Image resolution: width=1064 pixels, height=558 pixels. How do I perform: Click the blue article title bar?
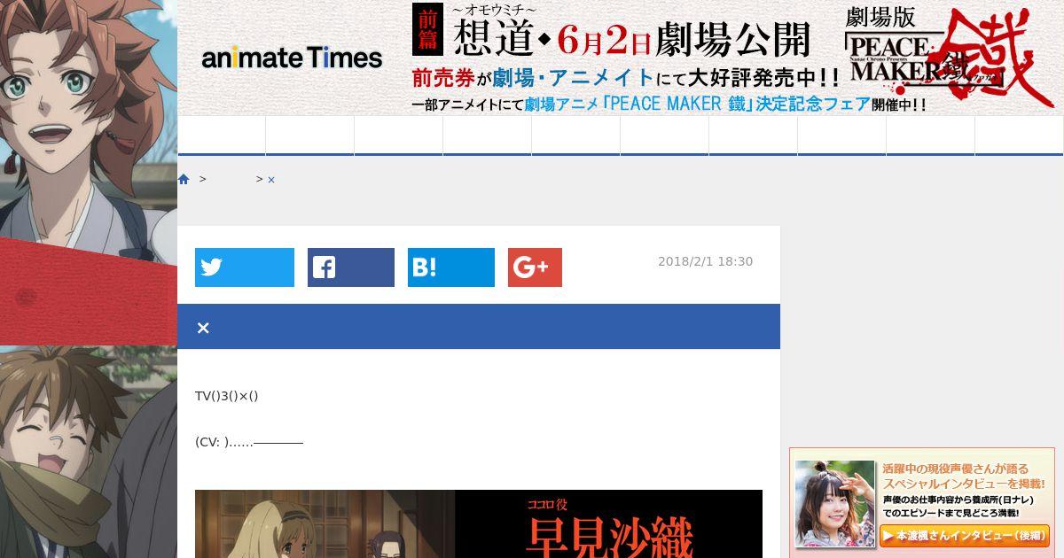point(479,327)
